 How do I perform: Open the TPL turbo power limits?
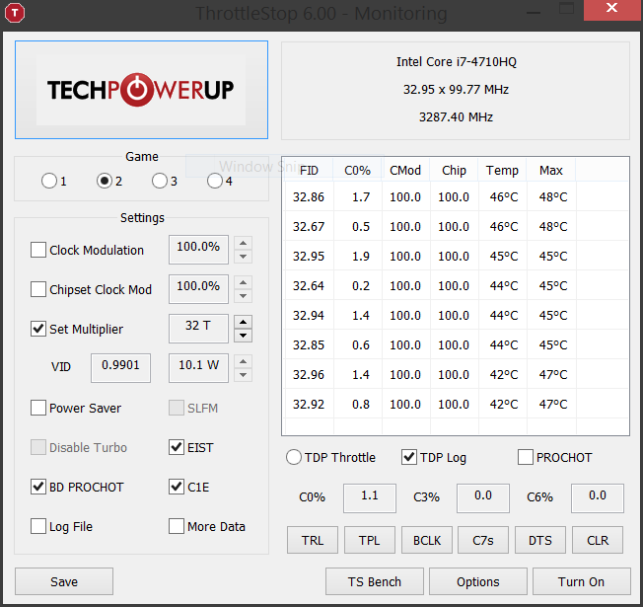(x=370, y=540)
